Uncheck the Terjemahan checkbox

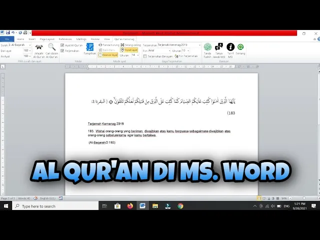(x=62, y=50)
